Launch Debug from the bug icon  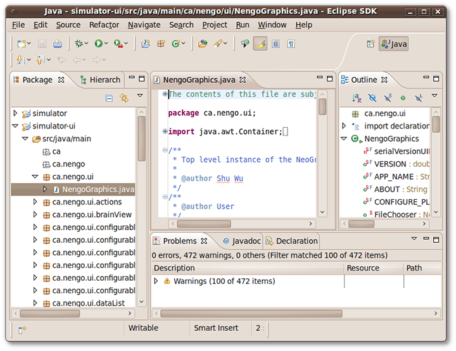click(x=79, y=44)
